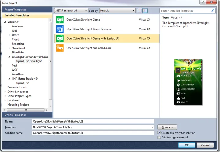This screenshot has height=152, width=220.
Task: Select OpenXLive under XNA Game Studio
Action: [23, 83]
